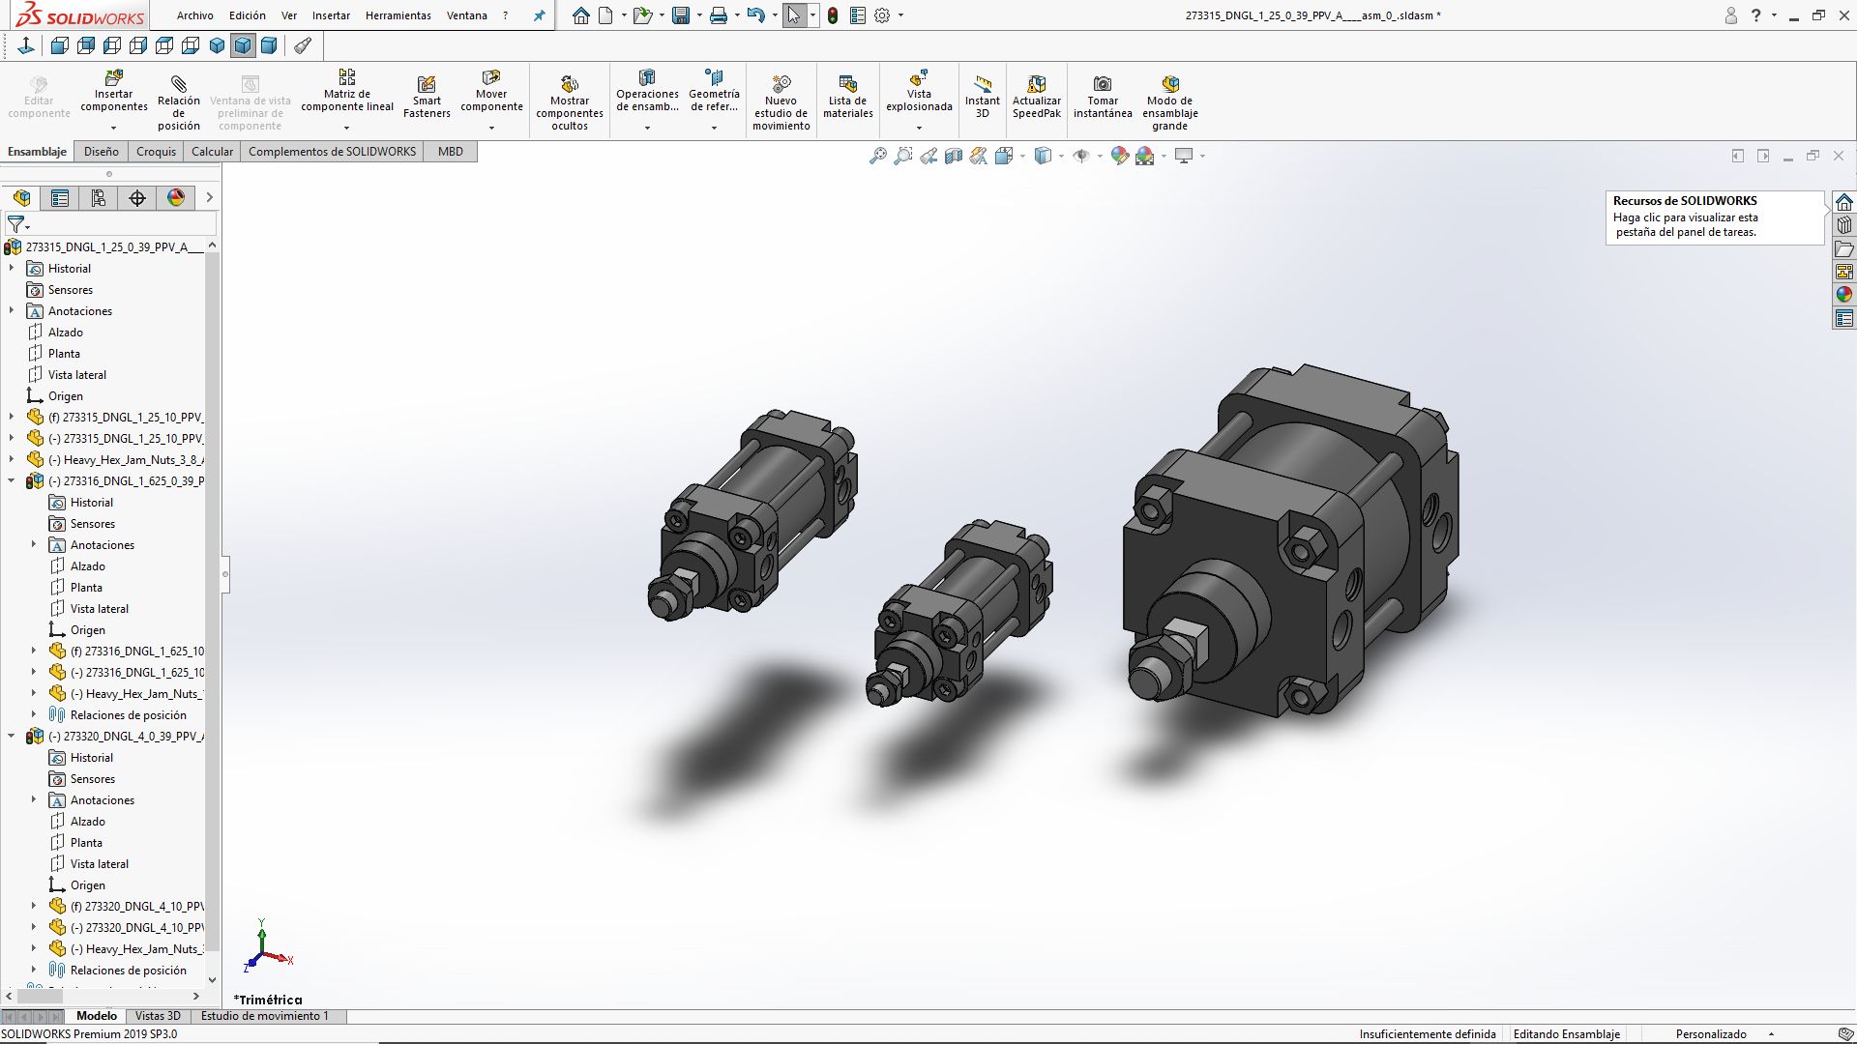Click the rebuild traffic light icon
The image size is (1857, 1044).
coord(832,15)
